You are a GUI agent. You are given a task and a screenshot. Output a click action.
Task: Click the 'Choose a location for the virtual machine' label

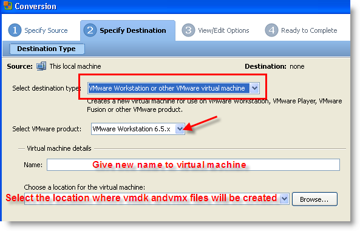pyautogui.click(x=84, y=187)
